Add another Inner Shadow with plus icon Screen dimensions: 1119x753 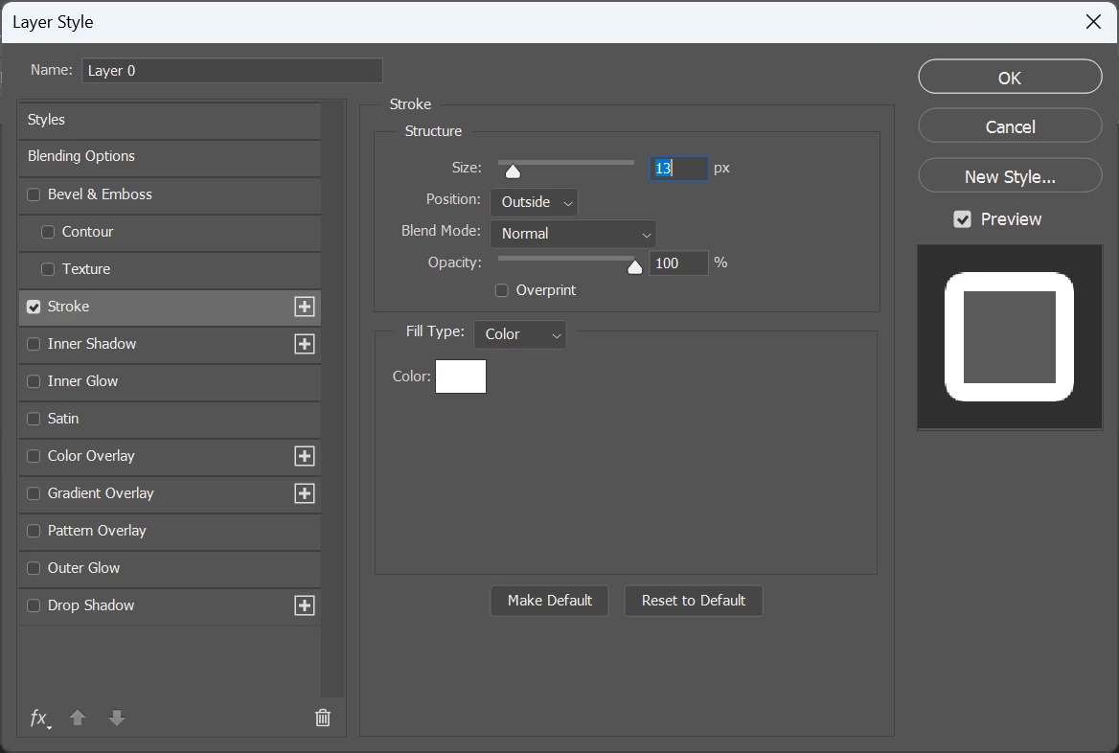coord(305,344)
